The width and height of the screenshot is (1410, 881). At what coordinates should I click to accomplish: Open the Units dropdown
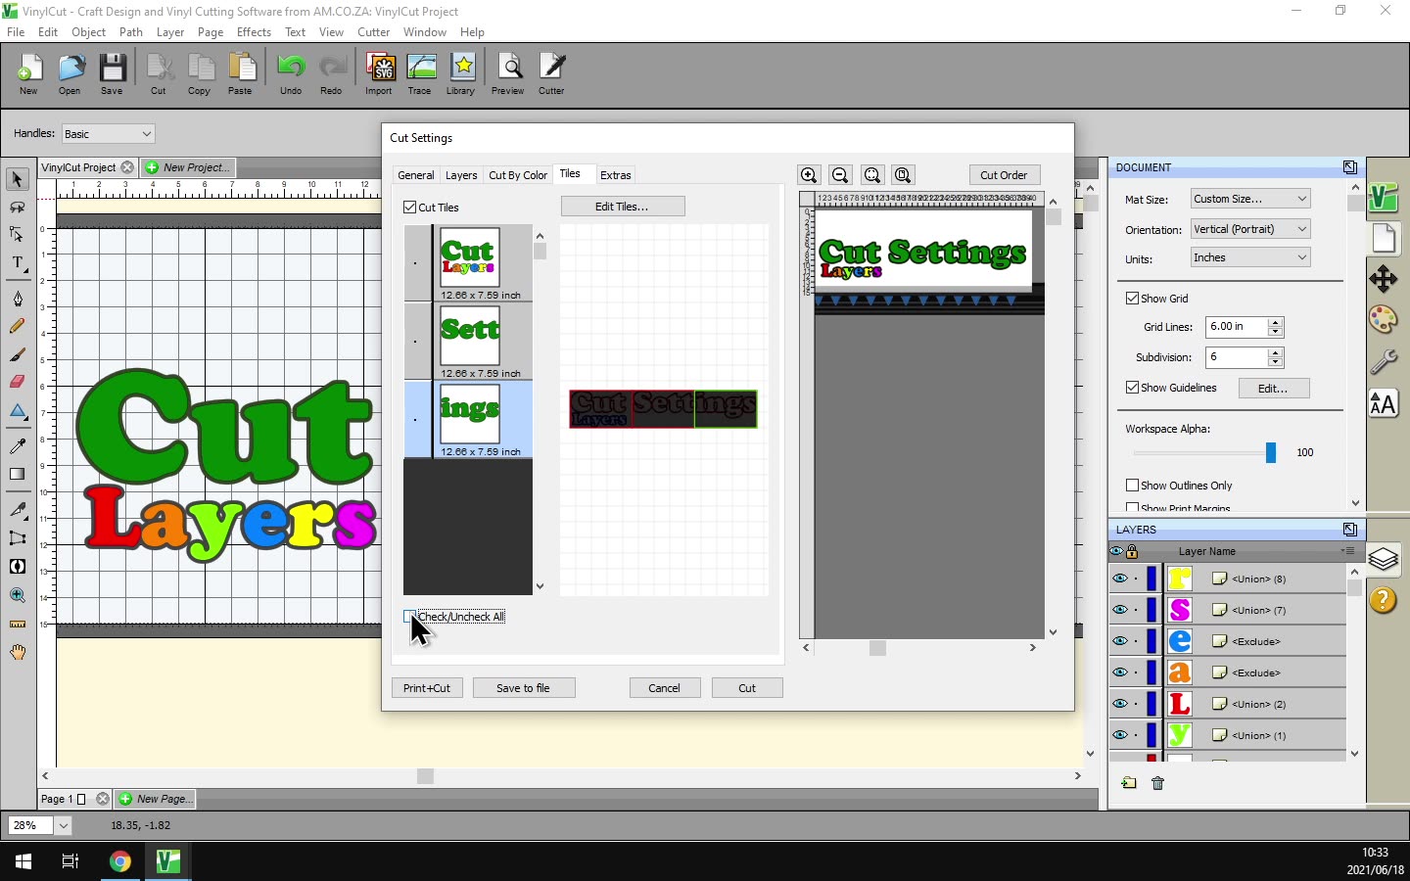1249,257
